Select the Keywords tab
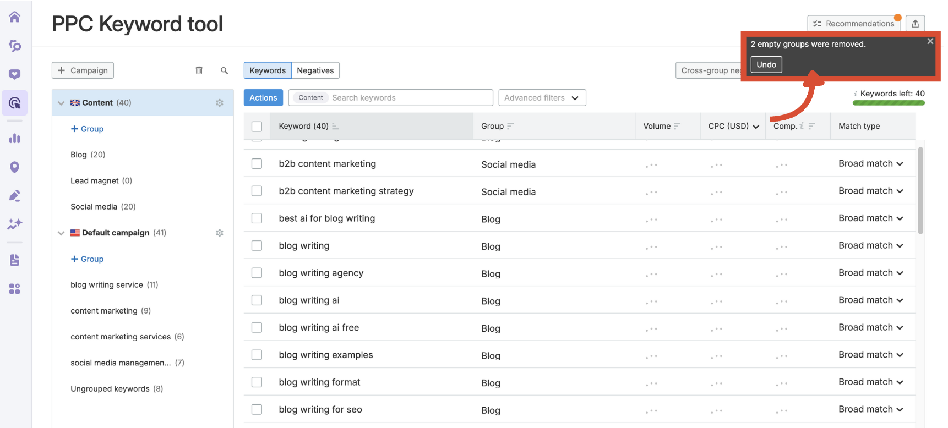 point(268,70)
